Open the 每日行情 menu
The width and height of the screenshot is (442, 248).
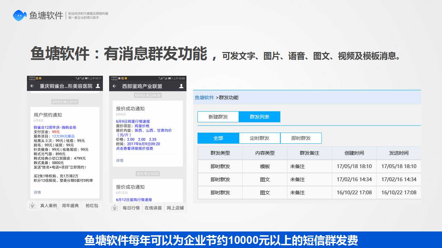(x=131, y=208)
